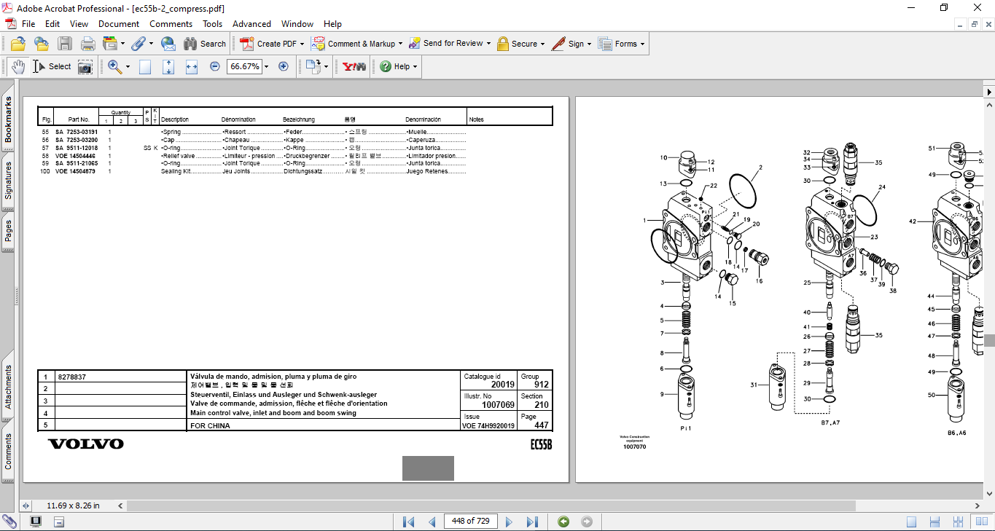Expand the Comment & Markup dropdown

(x=400, y=44)
